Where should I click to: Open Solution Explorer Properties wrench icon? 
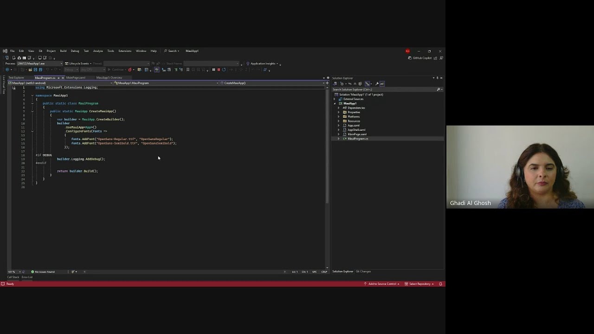coord(377,83)
